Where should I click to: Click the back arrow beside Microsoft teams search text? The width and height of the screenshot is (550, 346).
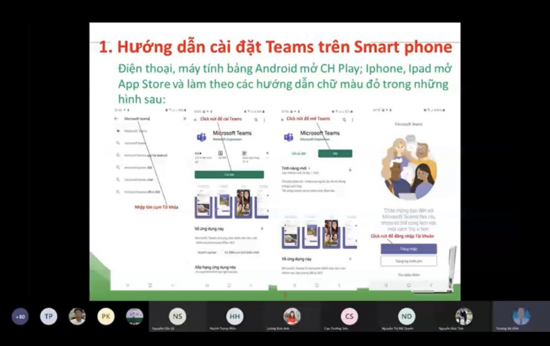[x=116, y=119]
